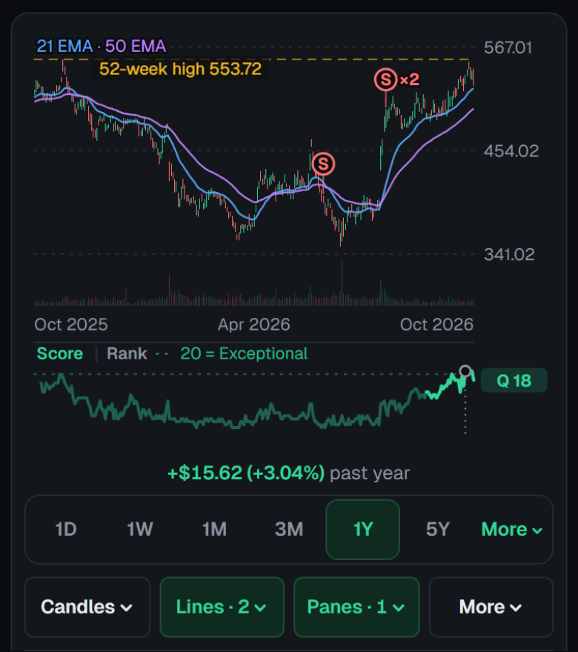Click the 20 = Exceptional legend text
Image resolution: width=578 pixels, height=652 pixels.
point(244,353)
